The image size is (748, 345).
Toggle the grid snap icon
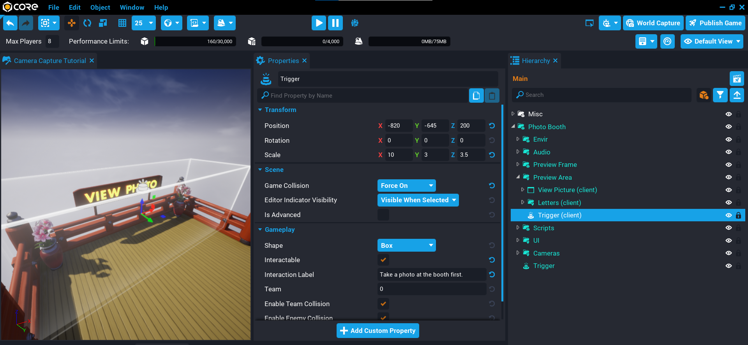[x=122, y=23]
